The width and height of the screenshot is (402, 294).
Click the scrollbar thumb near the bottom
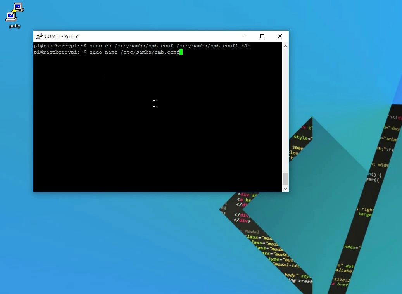[x=285, y=180]
